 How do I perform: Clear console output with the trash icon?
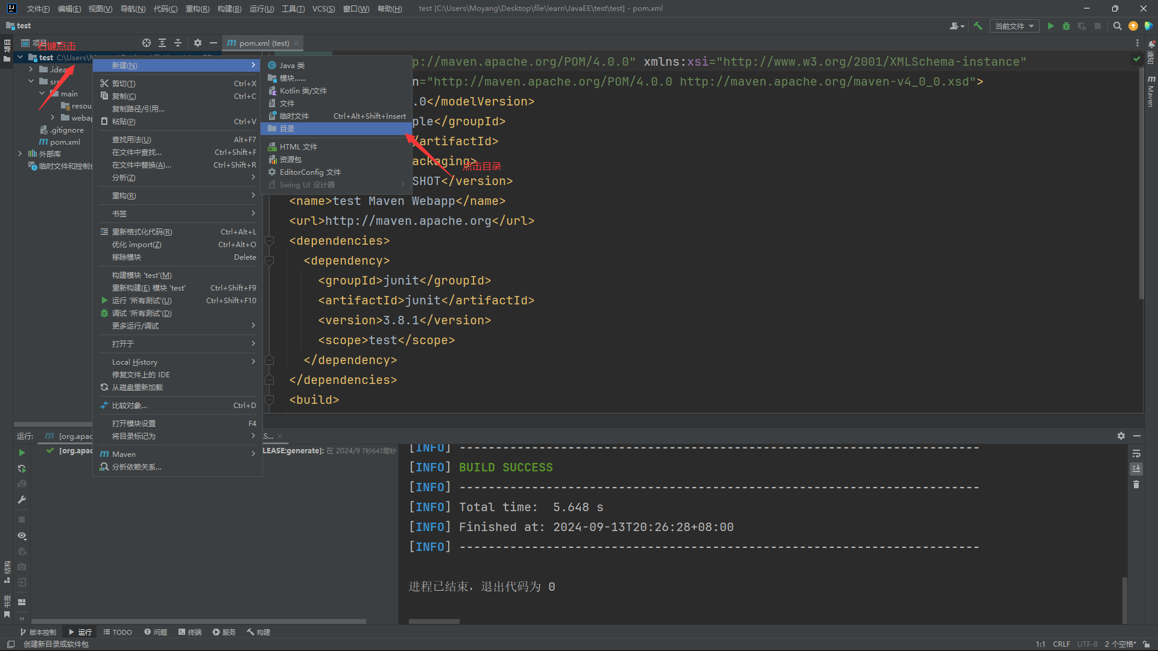tap(1136, 485)
